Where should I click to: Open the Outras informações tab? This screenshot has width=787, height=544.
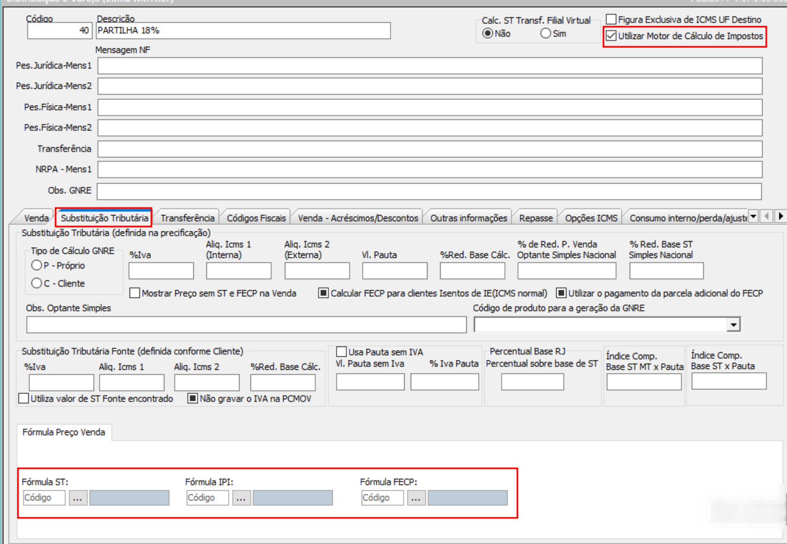pyautogui.click(x=468, y=218)
